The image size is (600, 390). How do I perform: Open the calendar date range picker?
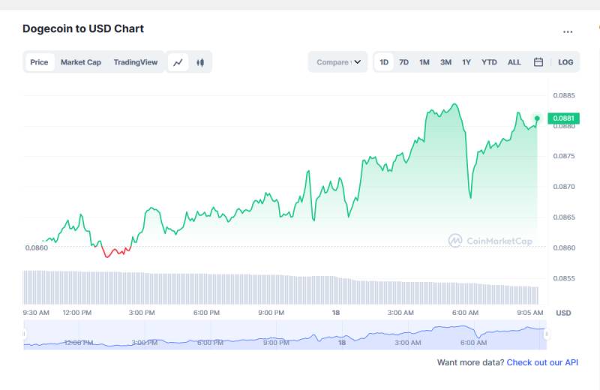tap(538, 62)
